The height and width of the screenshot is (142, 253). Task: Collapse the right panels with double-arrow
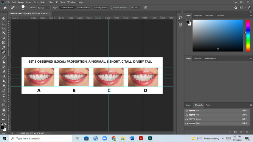pyautogui.click(x=251, y=12)
